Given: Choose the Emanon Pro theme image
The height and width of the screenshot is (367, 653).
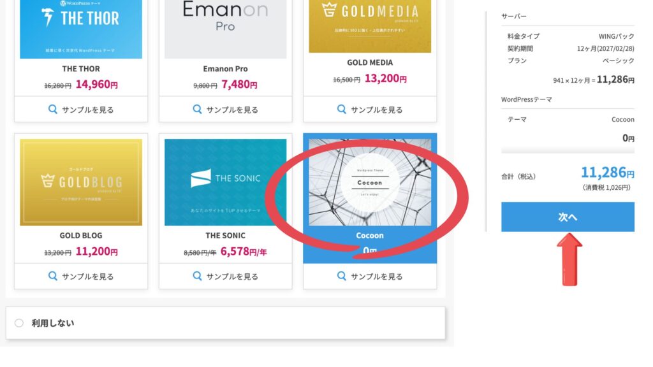Looking at the screenshot, I should pos(225,29).
